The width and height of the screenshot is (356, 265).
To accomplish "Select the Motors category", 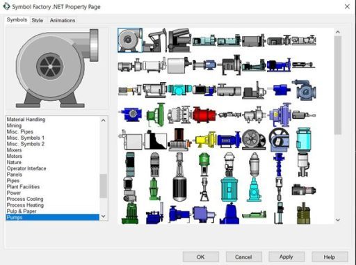I will [15, 156].
